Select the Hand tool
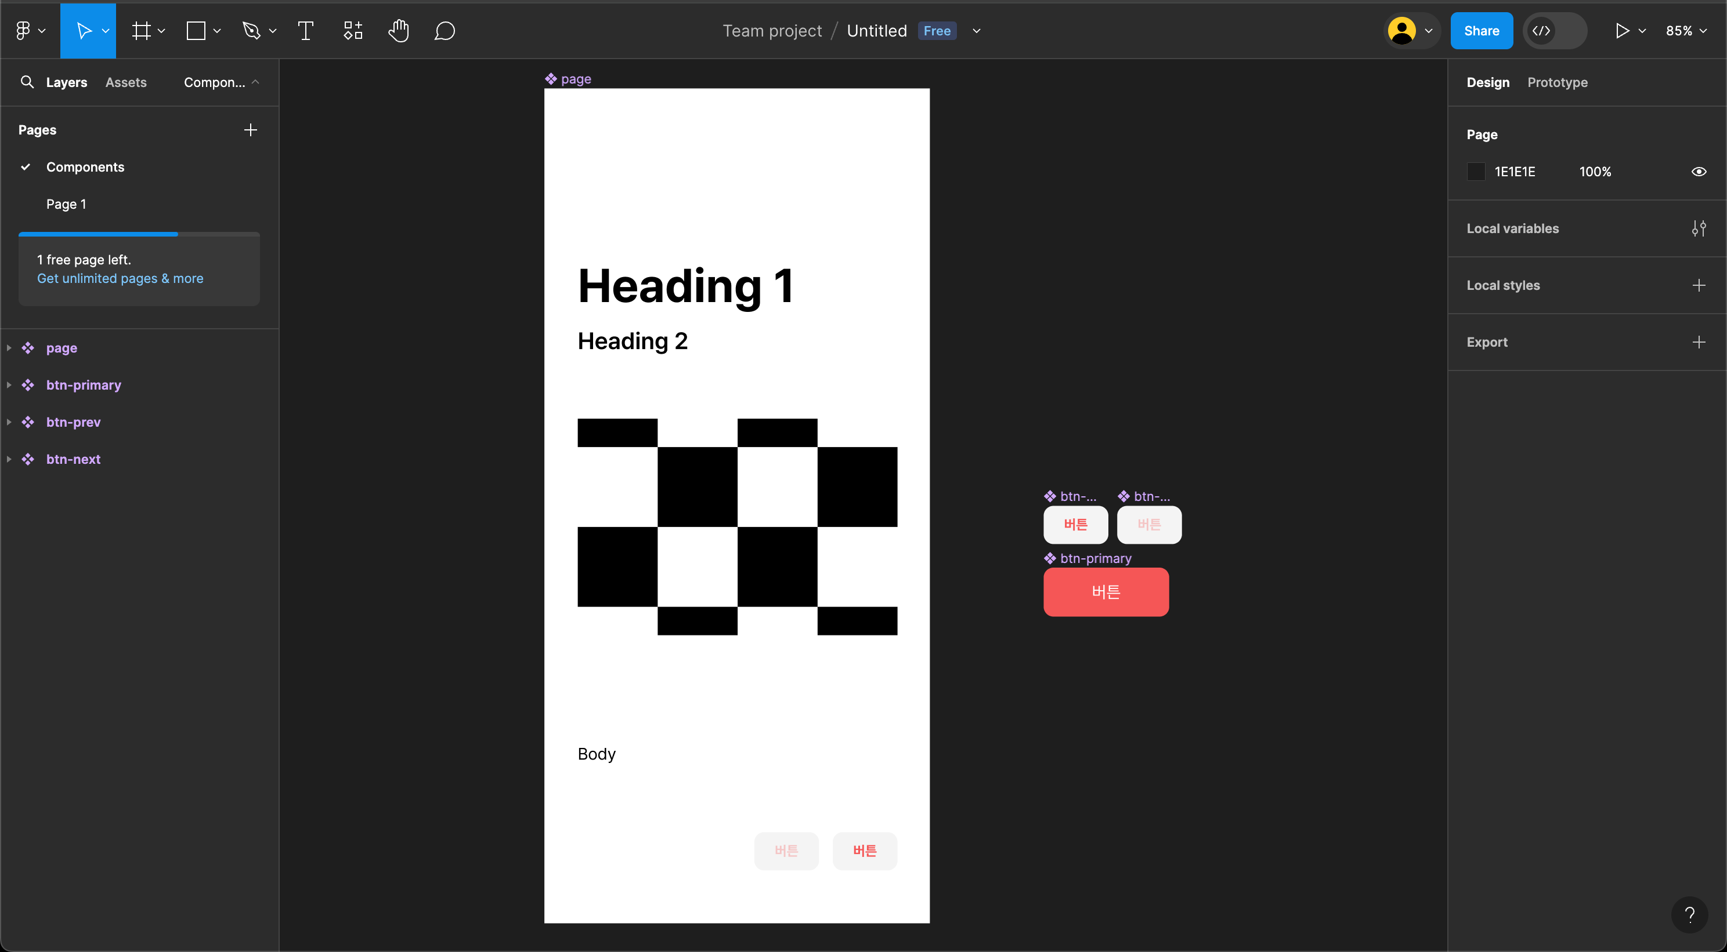Viewport: 1727px width, 952px height. pos(398,31)
